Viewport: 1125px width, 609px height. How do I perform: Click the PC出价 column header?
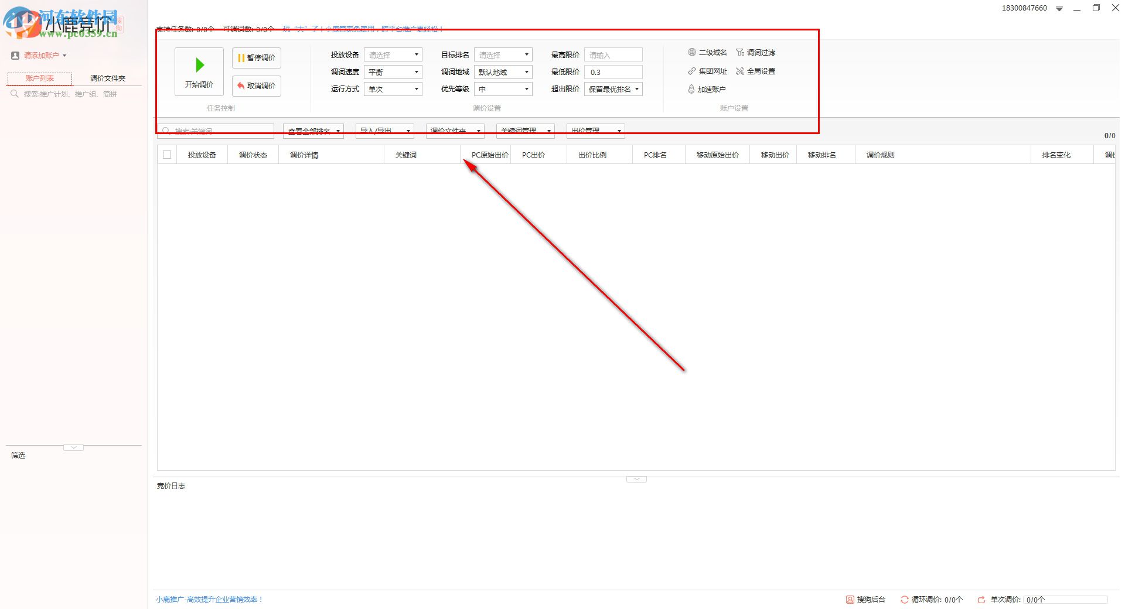pos(539,155)
